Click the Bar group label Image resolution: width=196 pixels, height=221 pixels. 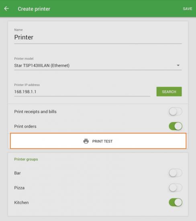(x=18, y=173)
